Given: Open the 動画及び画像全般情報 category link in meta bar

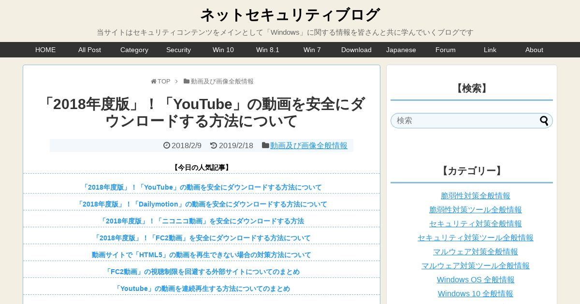Looking at the screenshot, I should click(309, 145).
